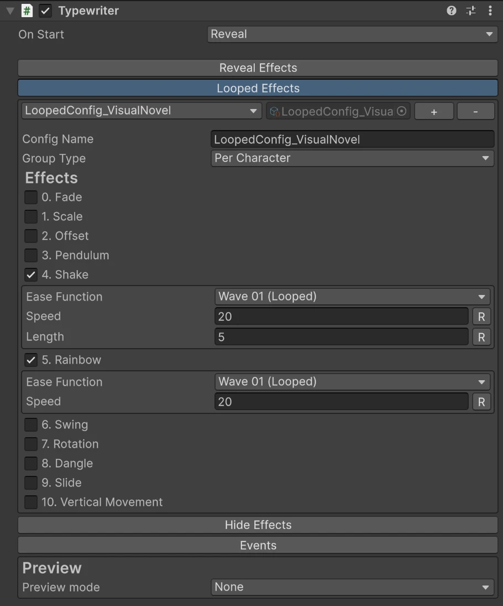Open the Group Type dropdown

click(352, 158)
